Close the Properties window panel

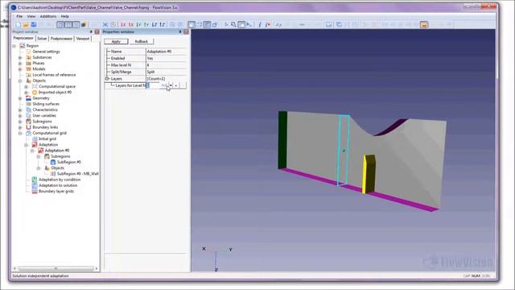click(x=186, y=32)
